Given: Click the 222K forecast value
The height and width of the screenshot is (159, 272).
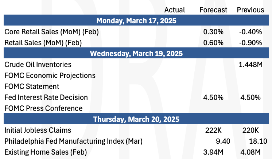Looking at the screenshot, I should pyautogui.click(x=213, y=130).
